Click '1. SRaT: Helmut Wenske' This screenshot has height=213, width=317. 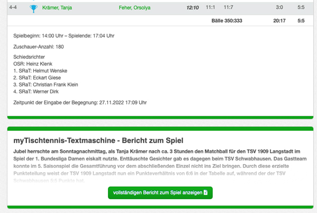click(40, 71)
